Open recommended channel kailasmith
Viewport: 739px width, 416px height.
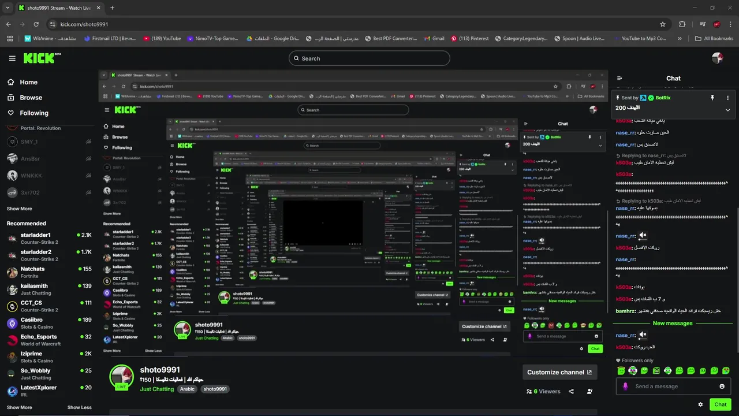click(49, 289)
